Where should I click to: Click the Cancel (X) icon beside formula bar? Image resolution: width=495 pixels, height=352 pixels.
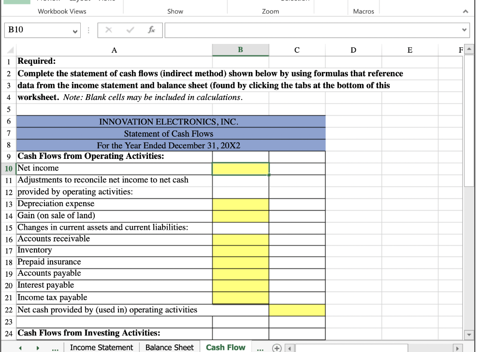(x=107, y=30)
